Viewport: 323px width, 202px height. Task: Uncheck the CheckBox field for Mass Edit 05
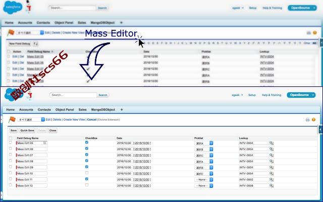87,142
